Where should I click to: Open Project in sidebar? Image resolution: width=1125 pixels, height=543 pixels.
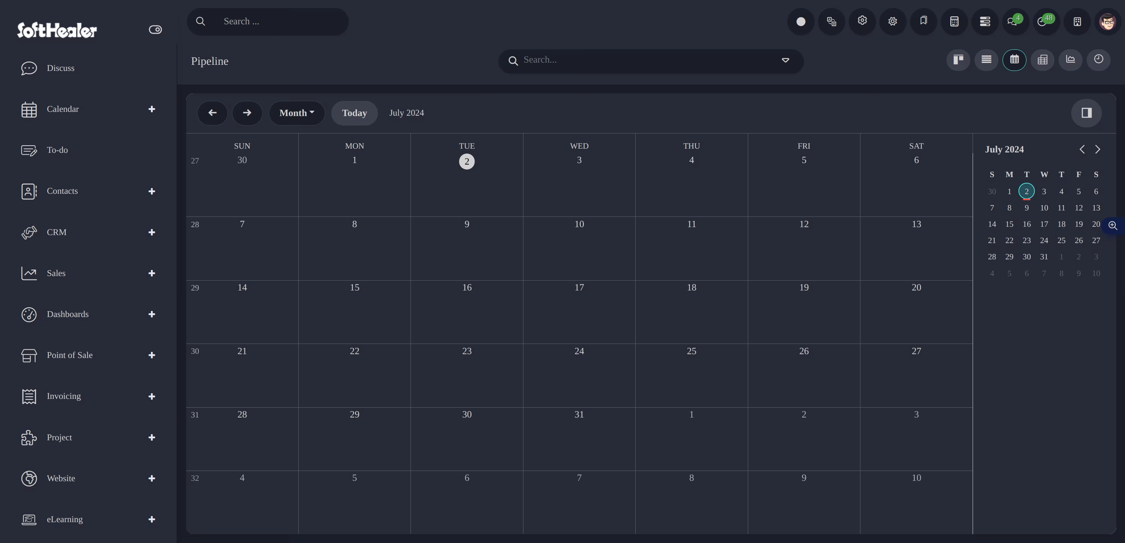click(60, 438)
